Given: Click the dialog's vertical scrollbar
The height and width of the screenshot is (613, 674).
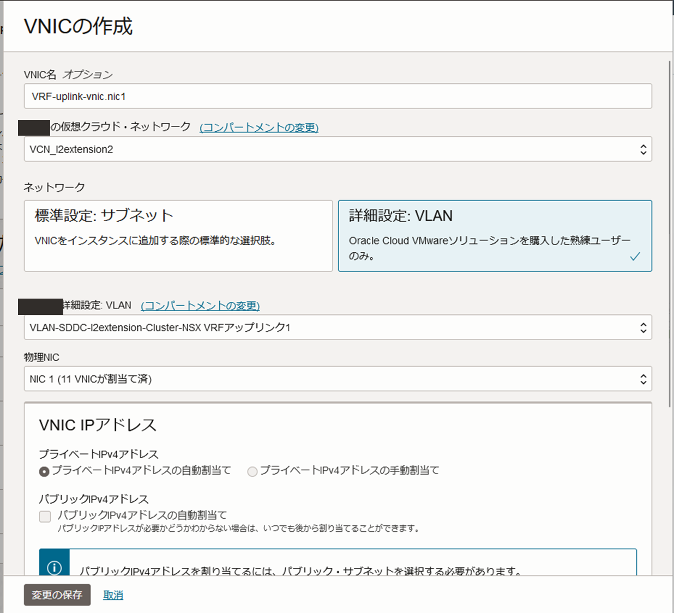Looking at the screenshot, I should [669, 234].
